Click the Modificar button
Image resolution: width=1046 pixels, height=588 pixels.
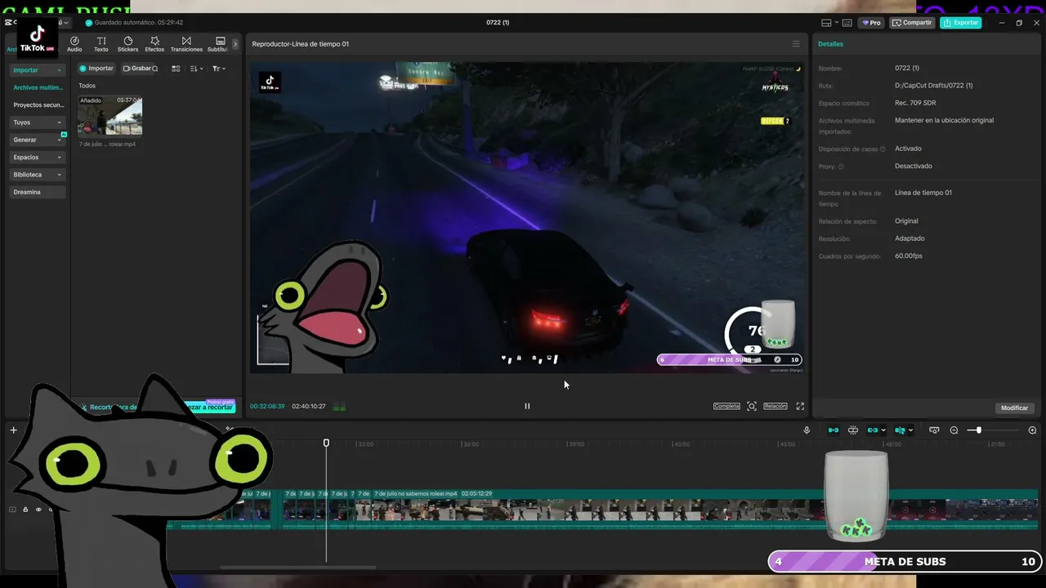[1014, 408]
